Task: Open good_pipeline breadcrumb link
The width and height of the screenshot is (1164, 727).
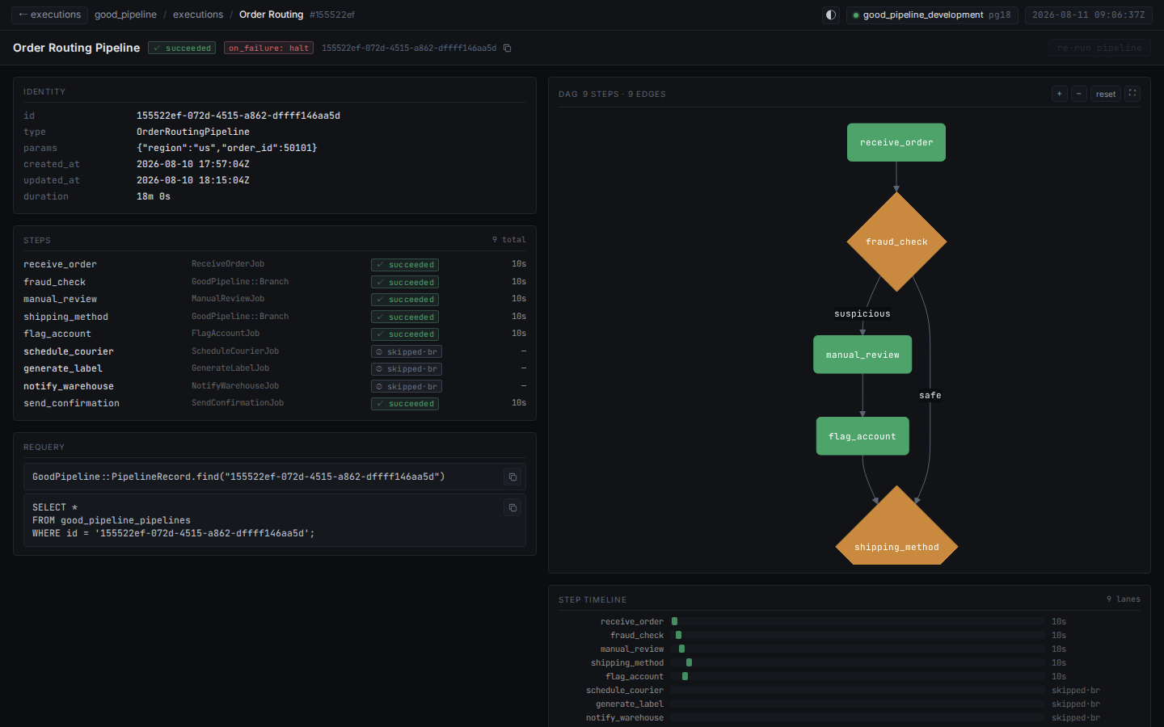Action: (125, 15)
